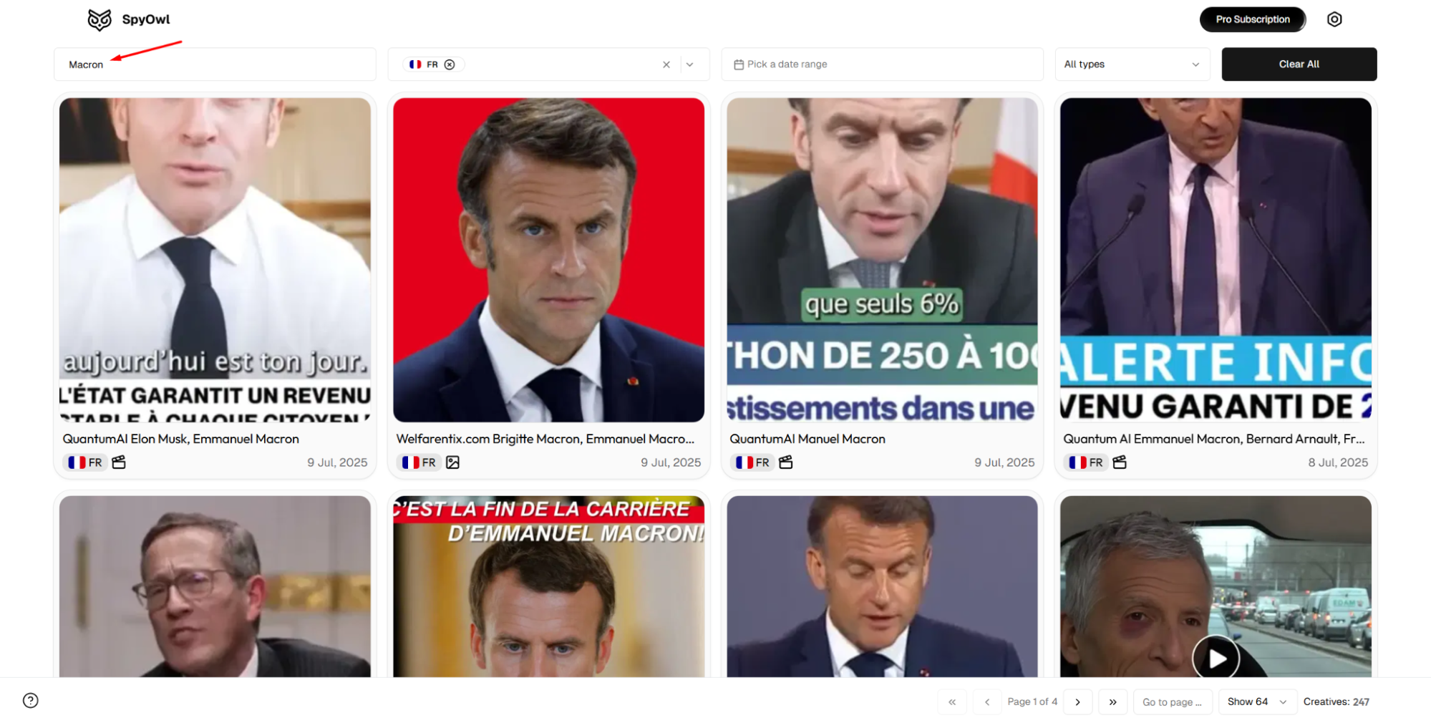Open the All types dropdown
The height and width of the screenshot is (723, 1431).
tap(1132, 64)
